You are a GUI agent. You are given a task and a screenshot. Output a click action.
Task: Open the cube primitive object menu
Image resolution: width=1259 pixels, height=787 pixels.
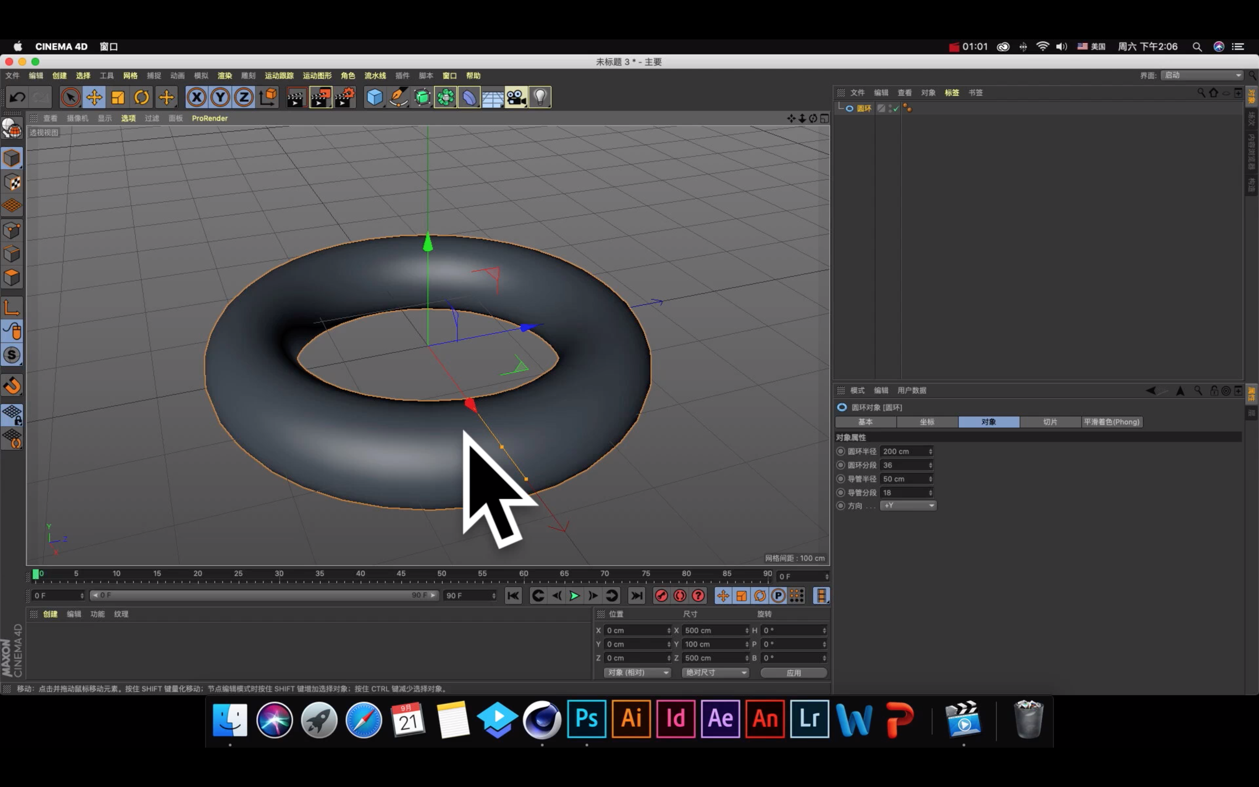pos(374,98)
